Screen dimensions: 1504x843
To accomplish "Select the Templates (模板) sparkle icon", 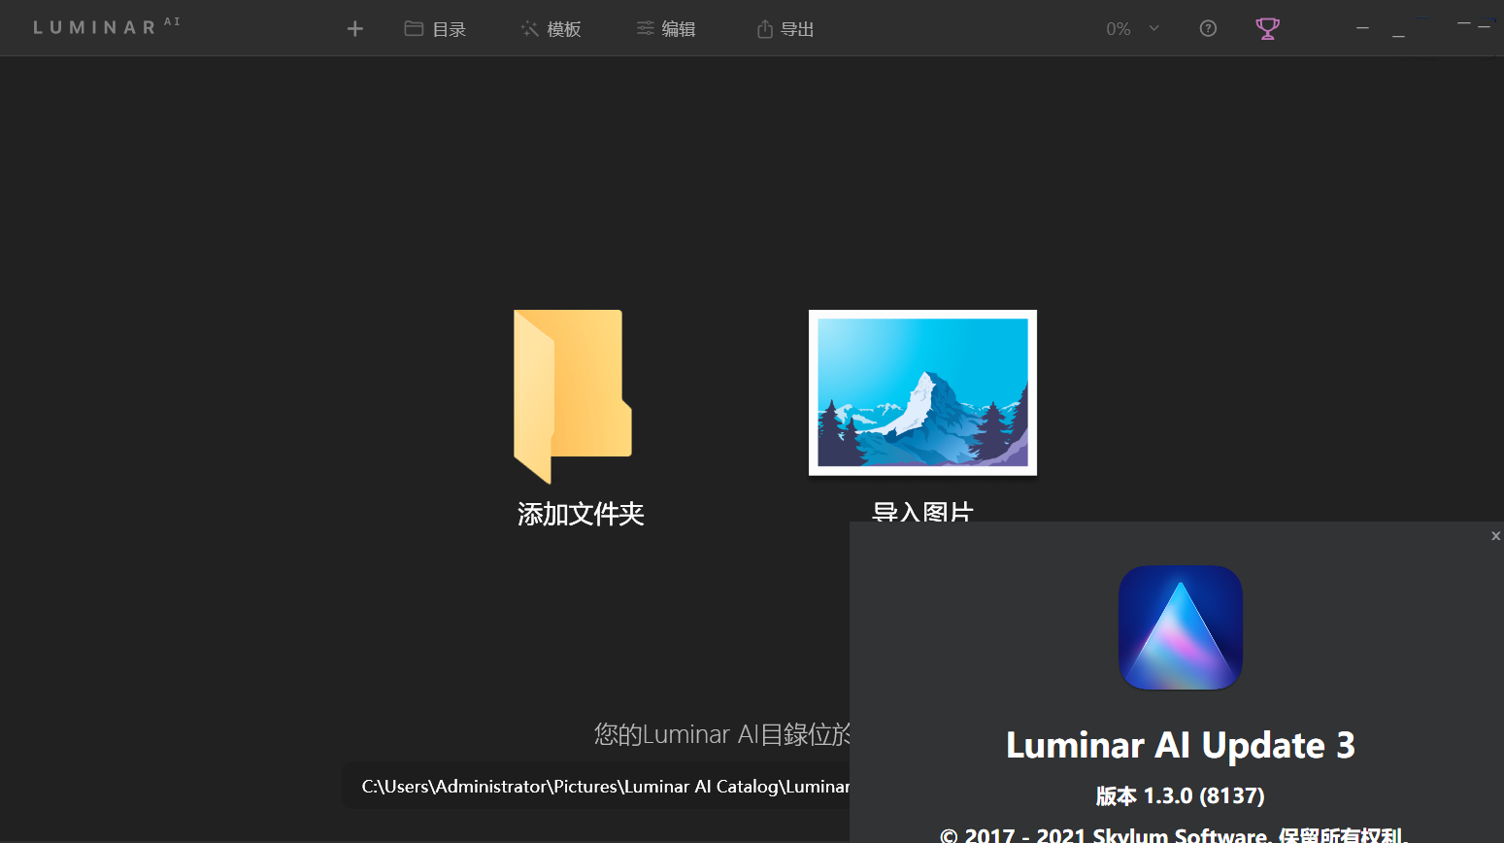I will click(528, 28).
